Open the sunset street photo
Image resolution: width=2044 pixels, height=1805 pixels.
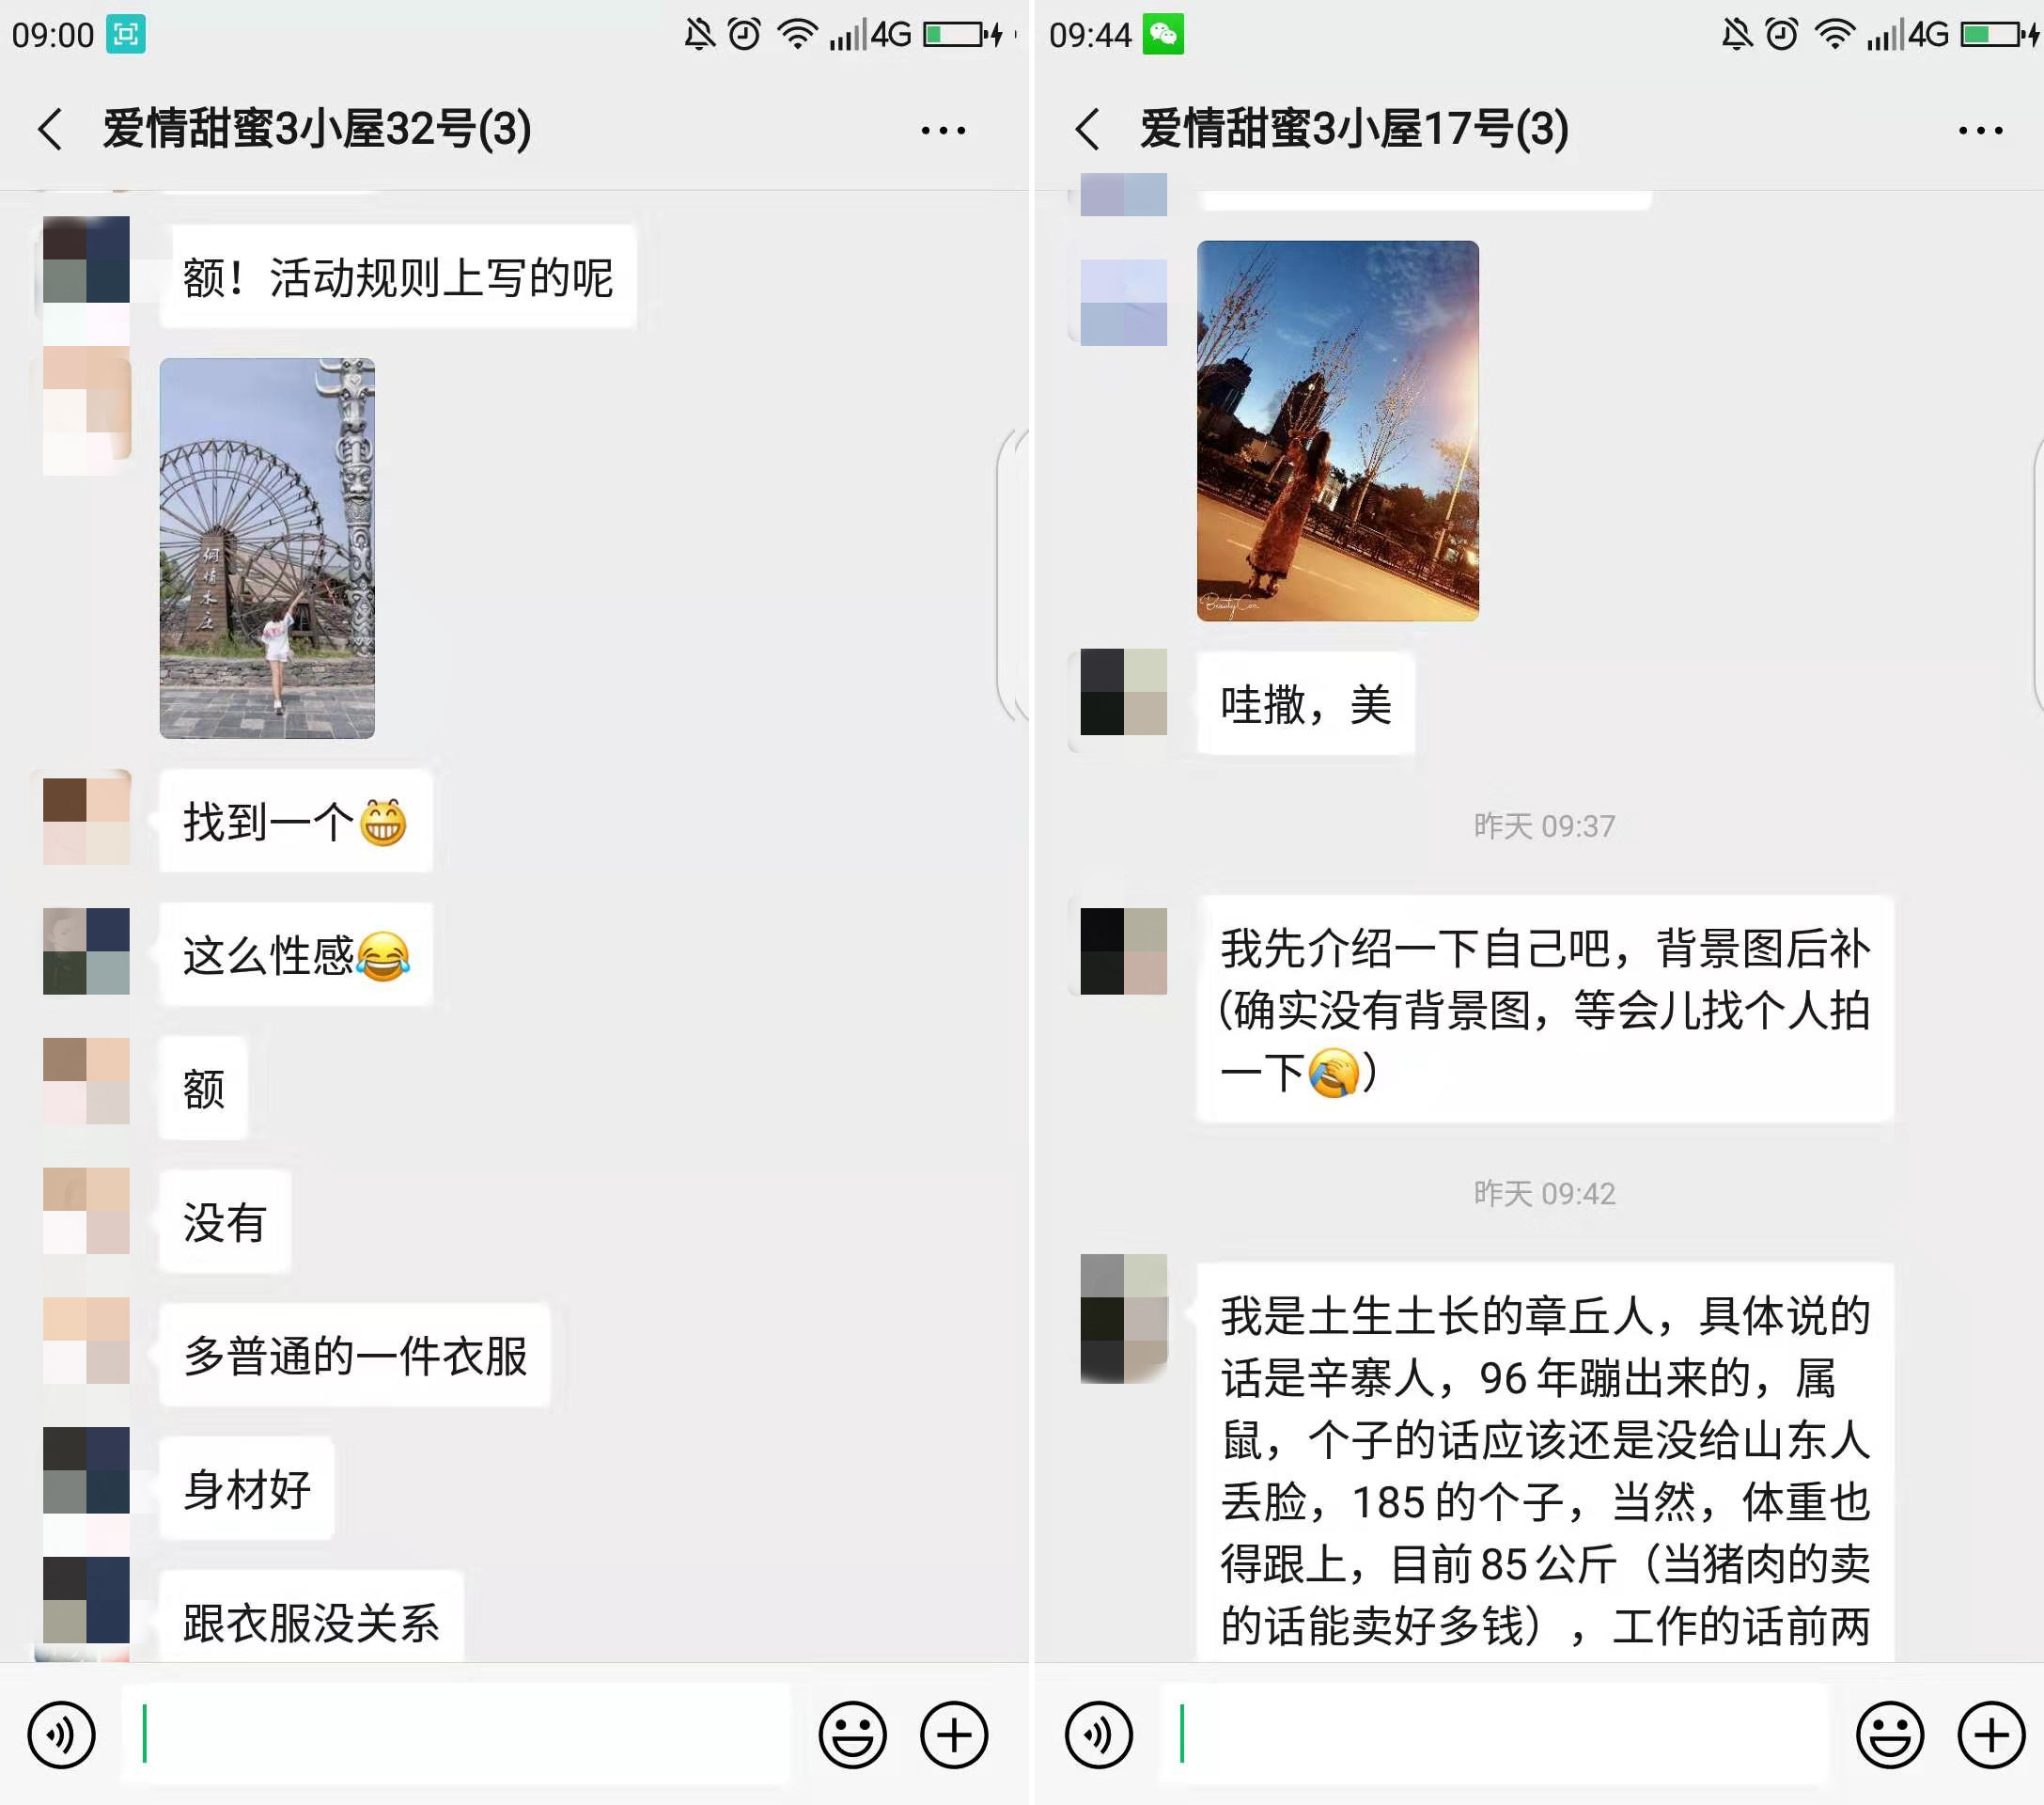pos(1338,431)
